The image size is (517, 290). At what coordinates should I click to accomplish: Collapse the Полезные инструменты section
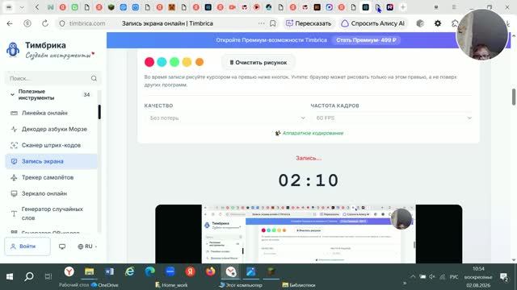(x=12, y=95)
